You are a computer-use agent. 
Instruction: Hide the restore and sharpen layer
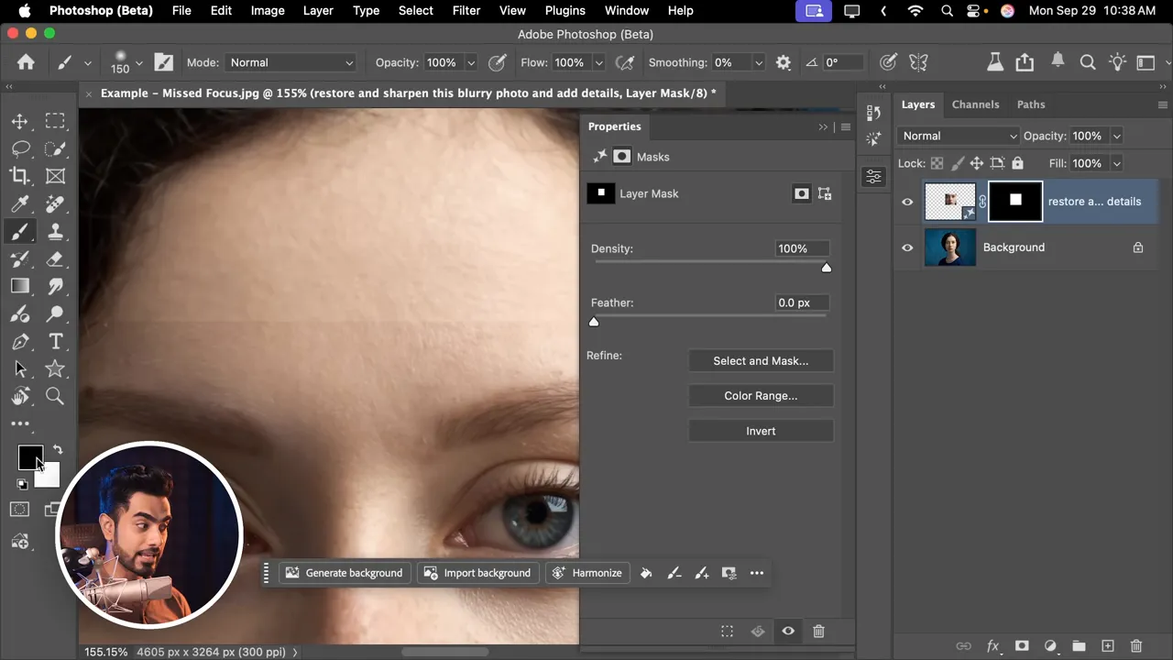point(907,202)
